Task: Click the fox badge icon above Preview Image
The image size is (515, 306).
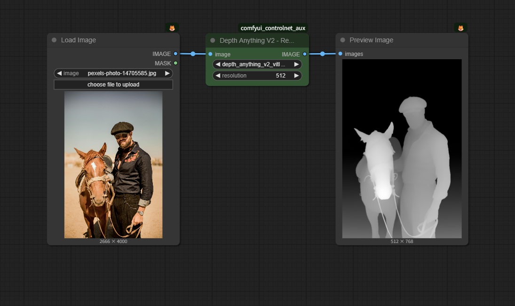Action: coord(460,28)
